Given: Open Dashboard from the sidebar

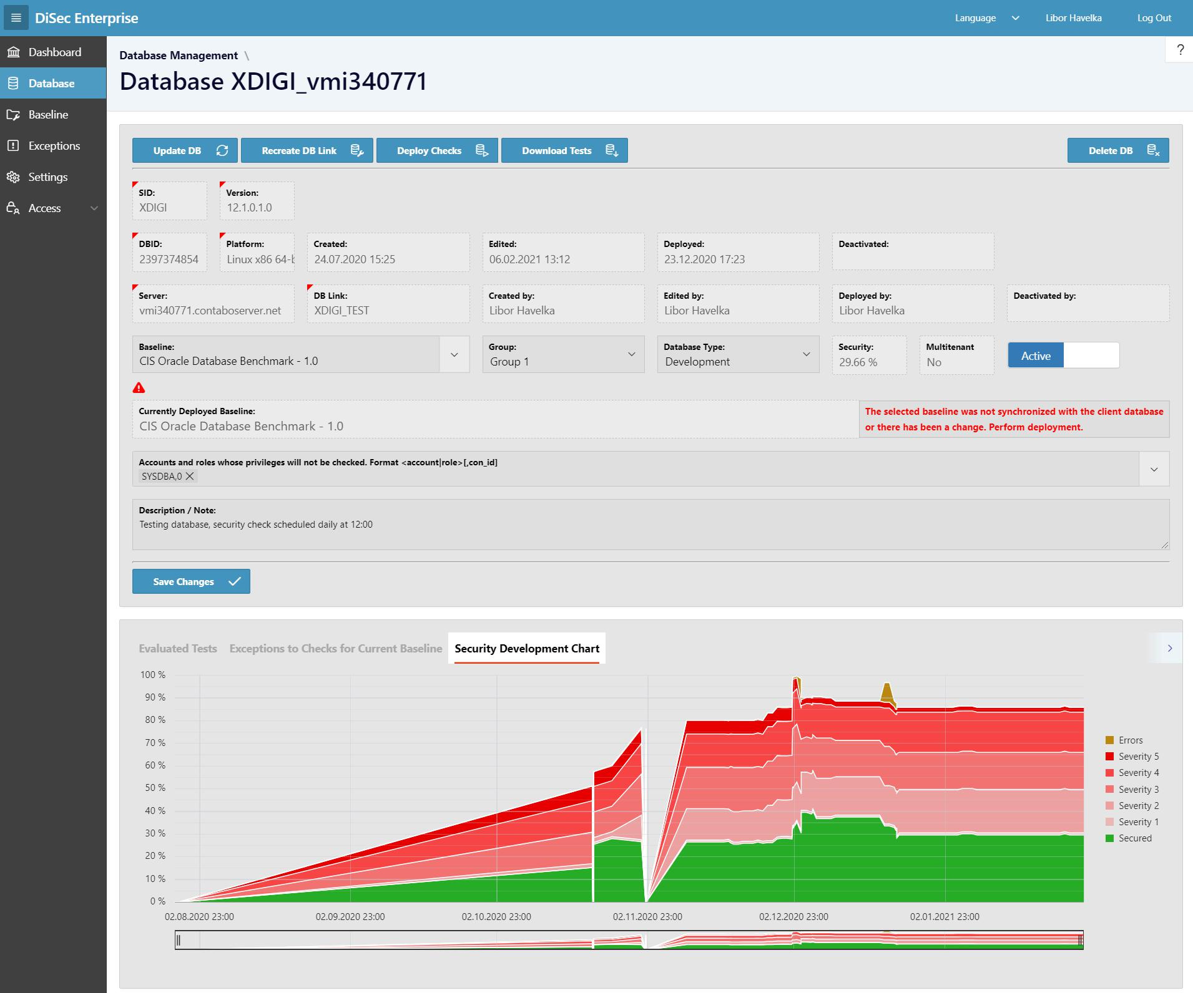Looking at the screenshot, I should (54, 52).
